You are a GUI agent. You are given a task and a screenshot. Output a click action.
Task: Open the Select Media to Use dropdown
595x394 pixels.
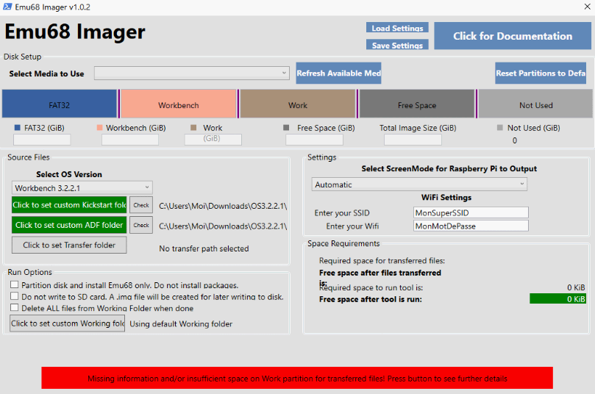pyautogui.click(x=192, y=73)
